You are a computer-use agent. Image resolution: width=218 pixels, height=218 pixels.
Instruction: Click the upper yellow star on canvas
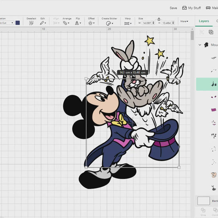[x=150, y=41]
